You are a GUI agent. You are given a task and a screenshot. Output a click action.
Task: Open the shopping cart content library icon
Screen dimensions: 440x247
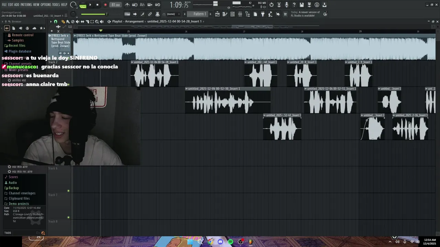(285, 14)
